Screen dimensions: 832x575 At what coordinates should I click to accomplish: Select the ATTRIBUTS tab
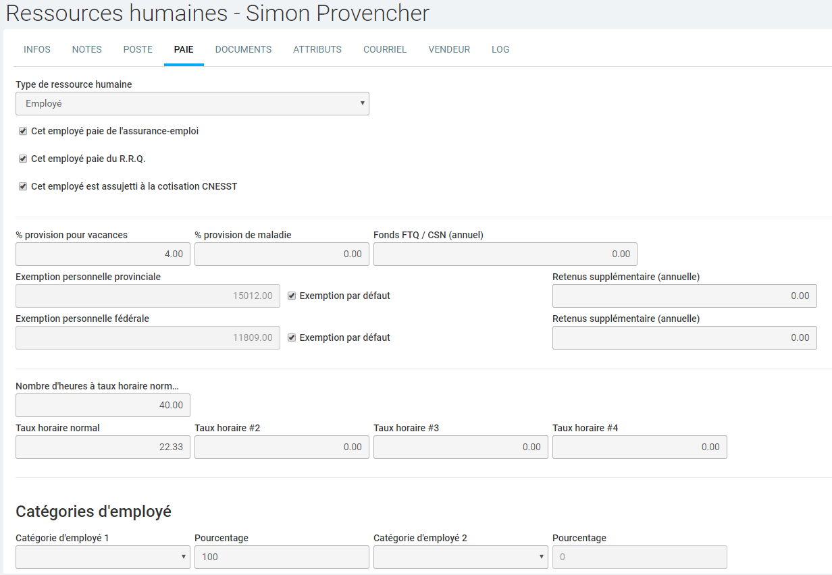click(x=317, y=49)
